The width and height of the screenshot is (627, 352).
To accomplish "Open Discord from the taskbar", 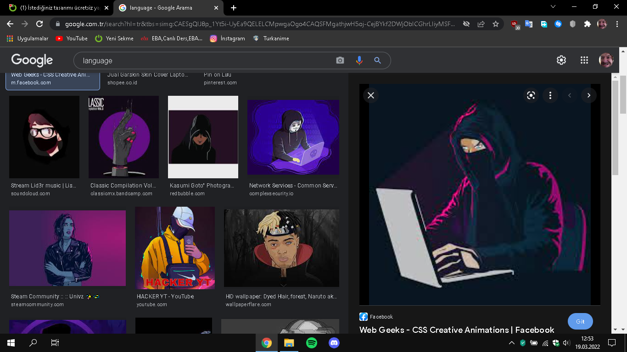I will (334, 343).
